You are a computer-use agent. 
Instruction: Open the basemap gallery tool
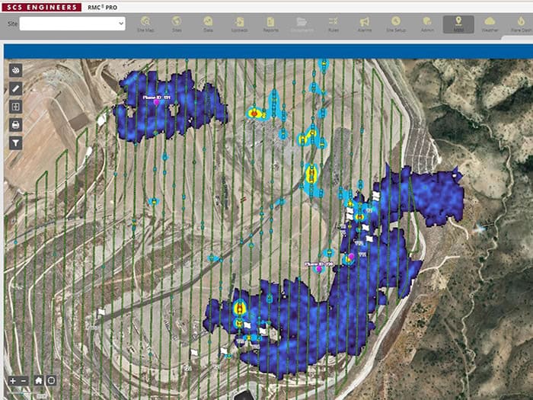16,70
